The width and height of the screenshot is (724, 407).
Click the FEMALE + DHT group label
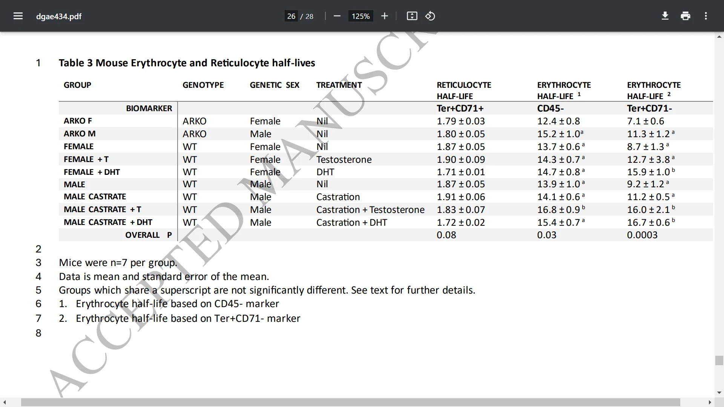pos(92,172)
